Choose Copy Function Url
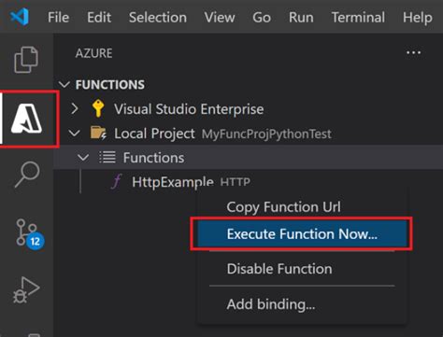 [283, 207]
